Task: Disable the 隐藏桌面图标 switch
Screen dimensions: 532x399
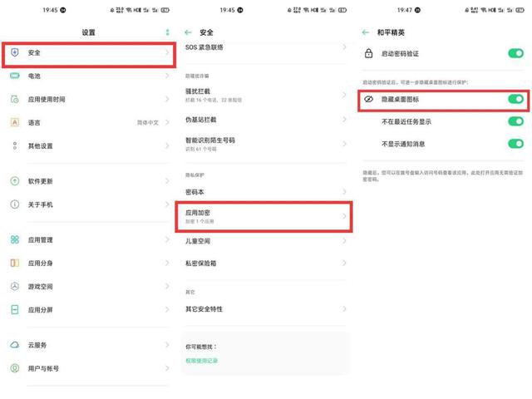Action: pos(515,99)
